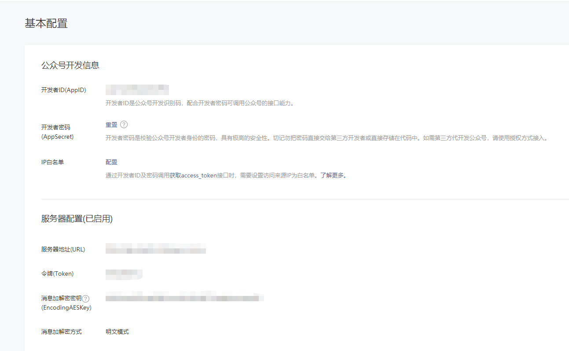Click the 消息加解密方式 label

click(62, 332)
